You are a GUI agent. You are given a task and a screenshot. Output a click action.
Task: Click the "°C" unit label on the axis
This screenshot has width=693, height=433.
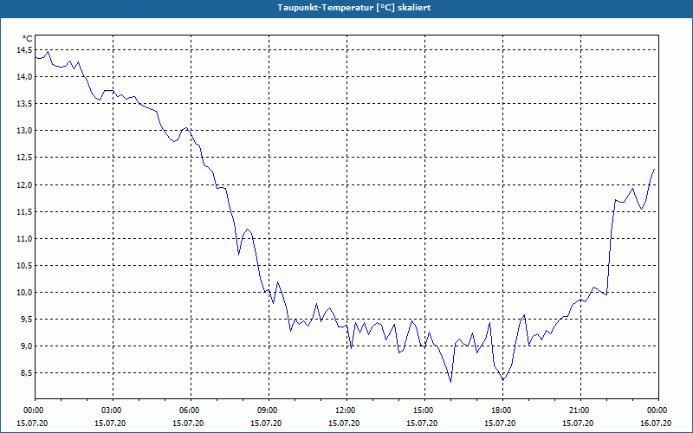click(x=28, y=39)
